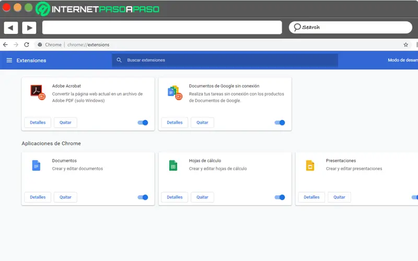Image resolution: width=418 pixels, height=261 pixels.
Task: Click the Chrome back arrow
Action: pyautogui.click(x=5, y=45)
